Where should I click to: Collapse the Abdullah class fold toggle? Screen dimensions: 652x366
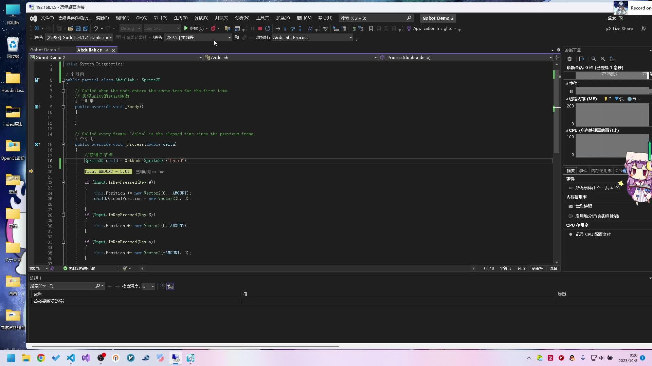point(63,80)
